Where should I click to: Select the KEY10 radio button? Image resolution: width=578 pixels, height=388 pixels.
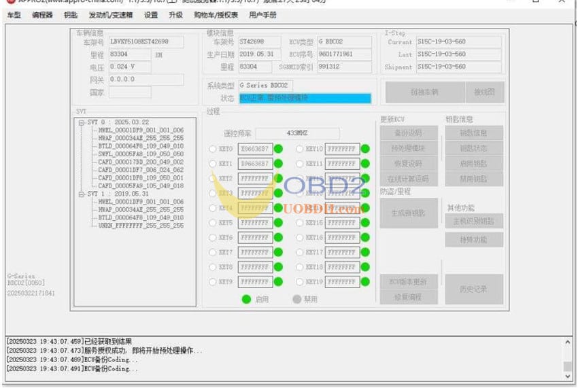(299, 149)
